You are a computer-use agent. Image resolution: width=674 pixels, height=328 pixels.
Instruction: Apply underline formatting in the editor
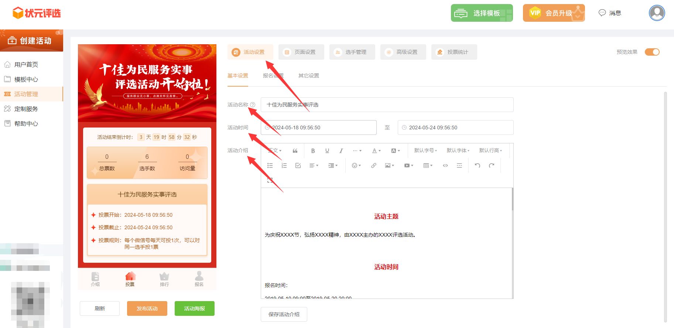pyautogui.click(x=327, y=151)
